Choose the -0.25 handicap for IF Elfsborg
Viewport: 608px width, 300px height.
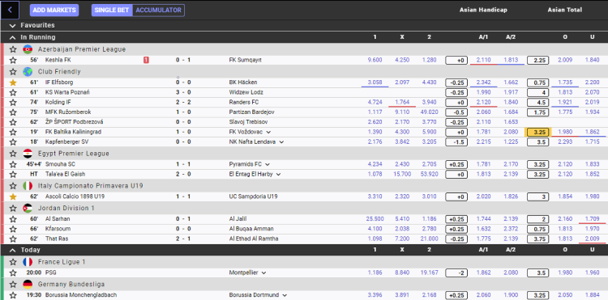(456, 82)
